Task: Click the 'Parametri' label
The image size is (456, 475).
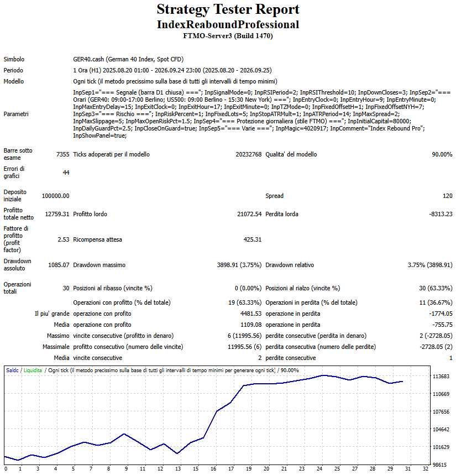Action: [16, 114]
